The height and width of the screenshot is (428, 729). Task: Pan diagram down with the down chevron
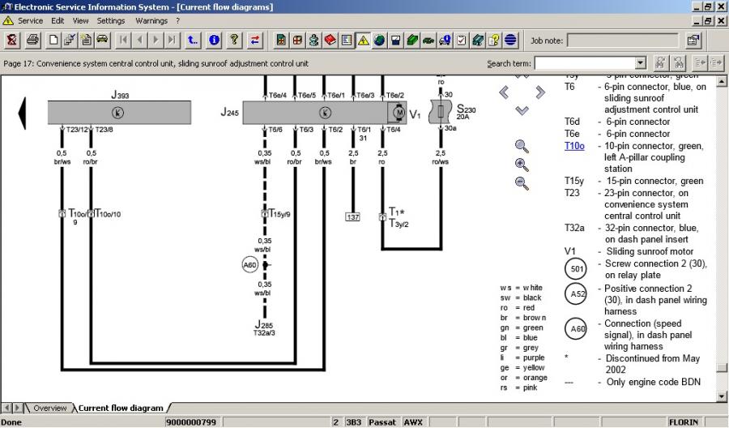522,110
